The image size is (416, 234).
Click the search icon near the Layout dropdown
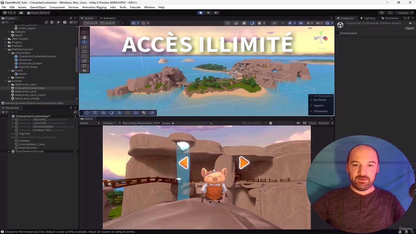pos(390,12)
